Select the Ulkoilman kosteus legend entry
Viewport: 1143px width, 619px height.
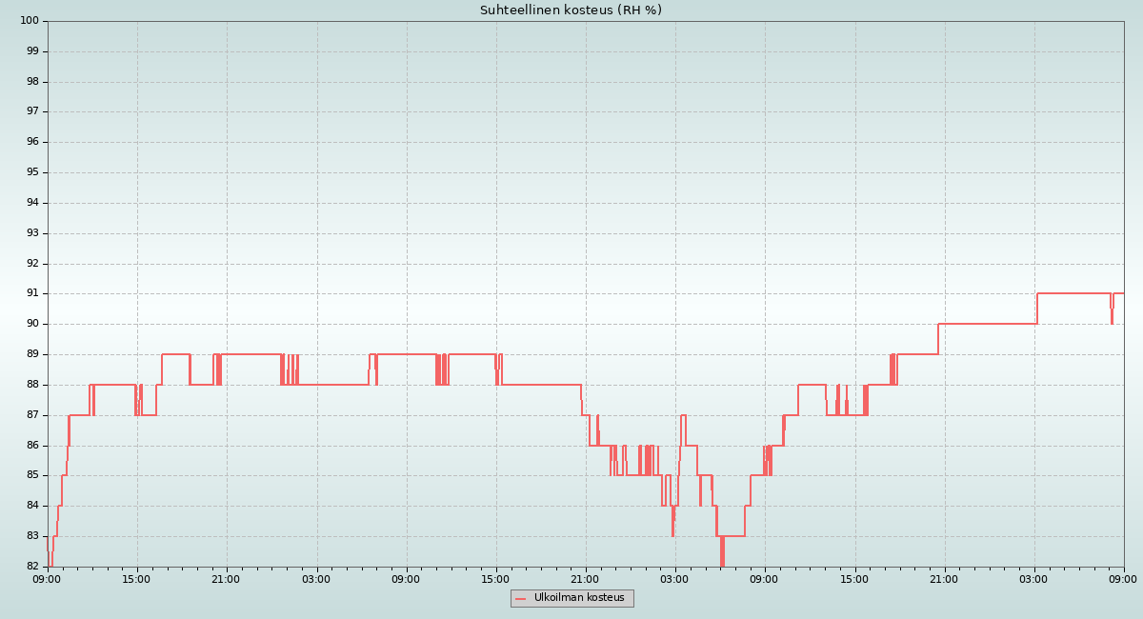(578, 598)
